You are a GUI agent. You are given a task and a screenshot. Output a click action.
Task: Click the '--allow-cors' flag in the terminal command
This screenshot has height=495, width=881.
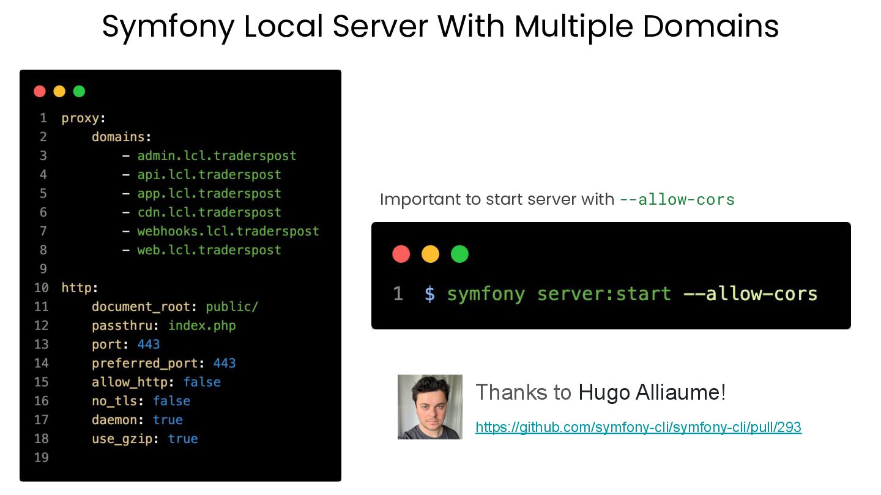tap(750, 294)
